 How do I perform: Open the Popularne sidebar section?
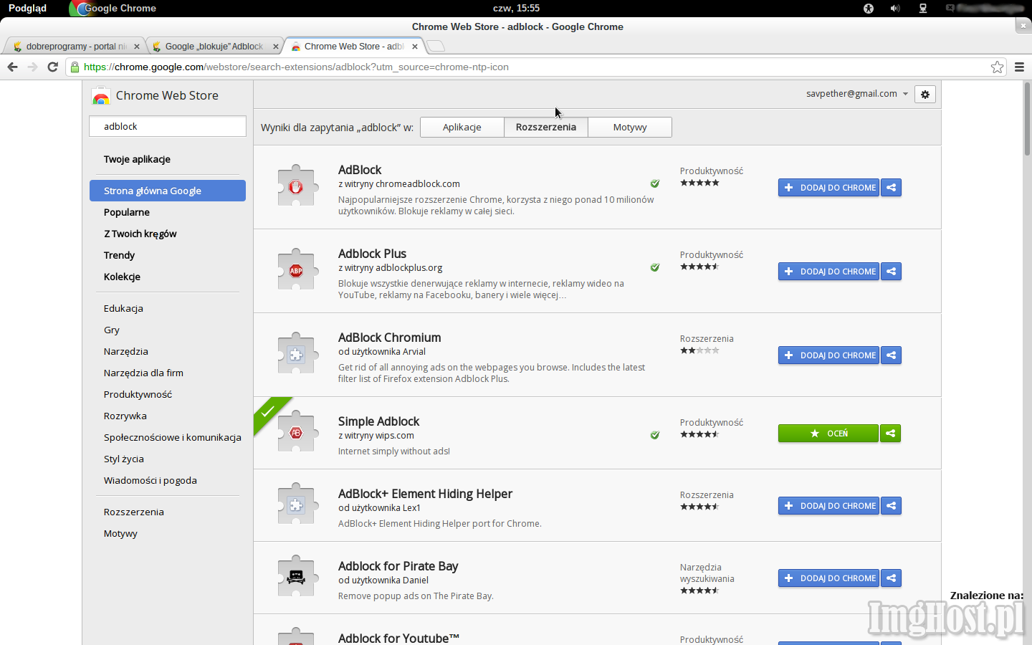click(x=127, y=212)
